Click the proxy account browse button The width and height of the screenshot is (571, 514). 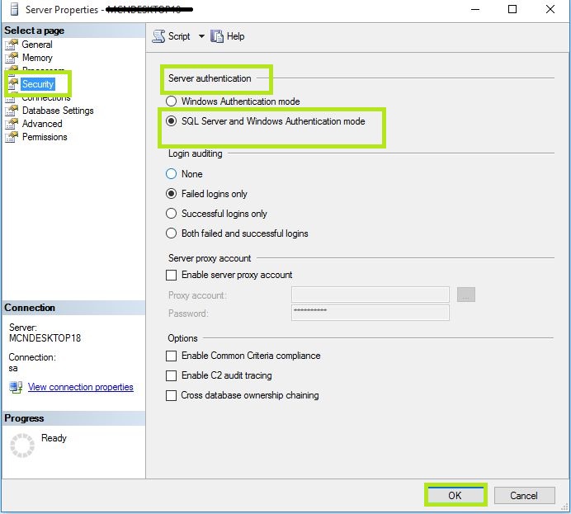point(466,295)
